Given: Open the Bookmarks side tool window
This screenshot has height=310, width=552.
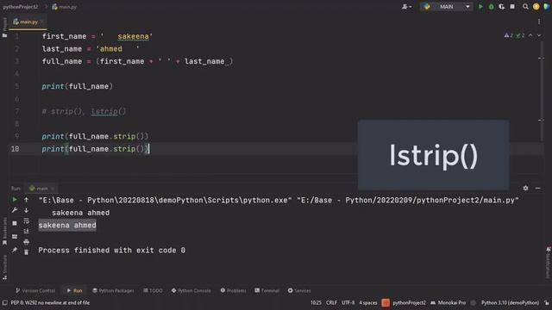Looking at the screenshot, I should click(x=4, y=232).
